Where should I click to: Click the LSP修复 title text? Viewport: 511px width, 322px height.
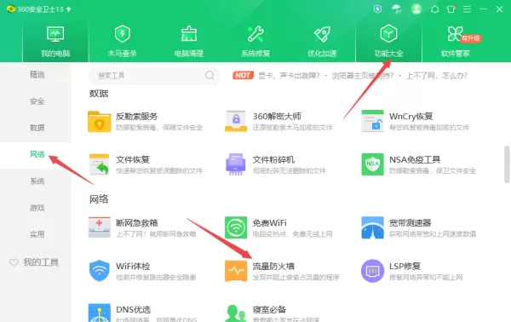[x=405, y=267]
